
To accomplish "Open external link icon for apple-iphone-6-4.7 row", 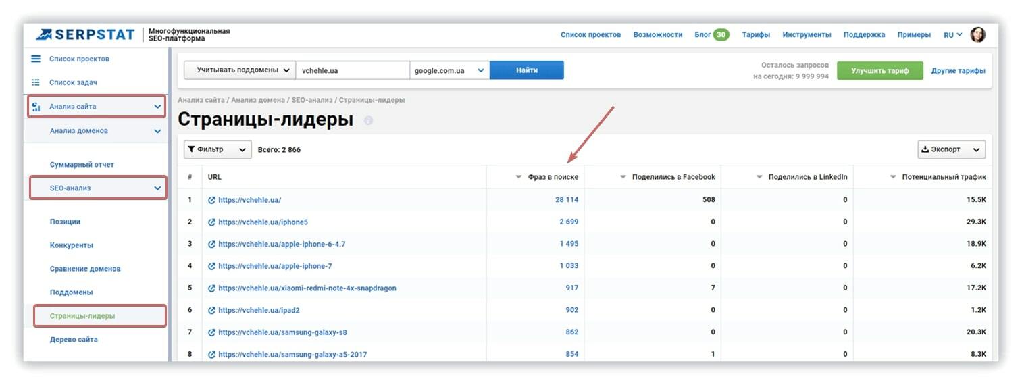I will tap(211, 244).
